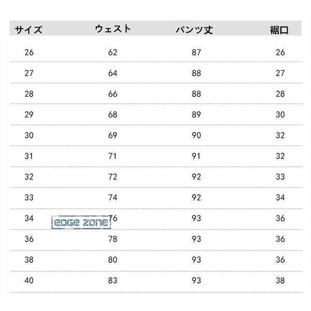The image size is (311, 311).
Task: Click waist value 80
Action: (112, 260)
